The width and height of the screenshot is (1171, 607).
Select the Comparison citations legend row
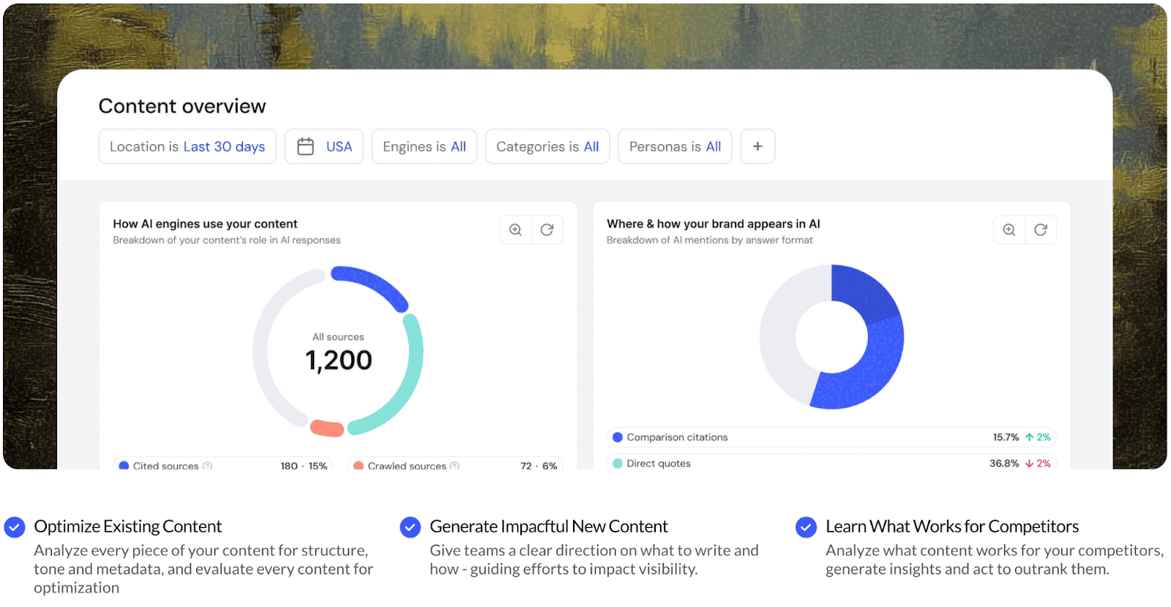coord(831,437)
